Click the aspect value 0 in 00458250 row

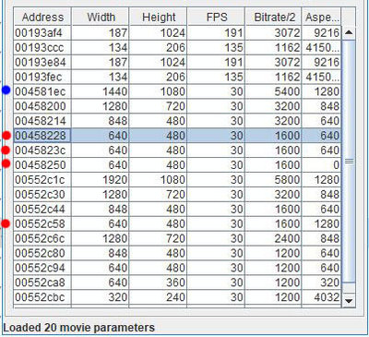click(322, 165)
